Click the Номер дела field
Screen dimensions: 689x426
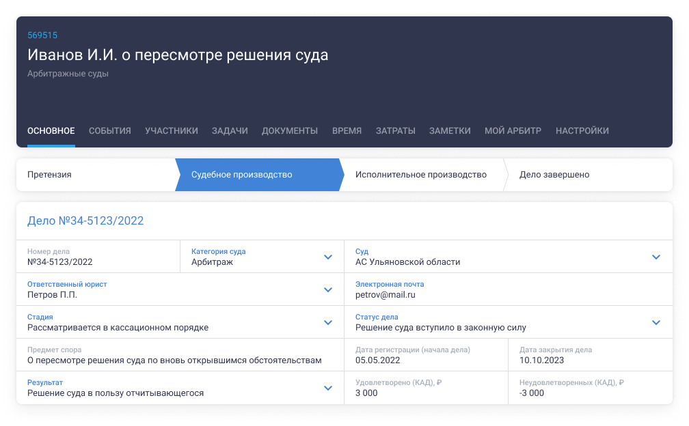tap(98, 257)
